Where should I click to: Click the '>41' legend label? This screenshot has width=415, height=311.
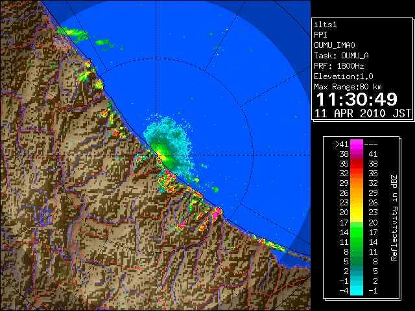[x=342, y=144]
